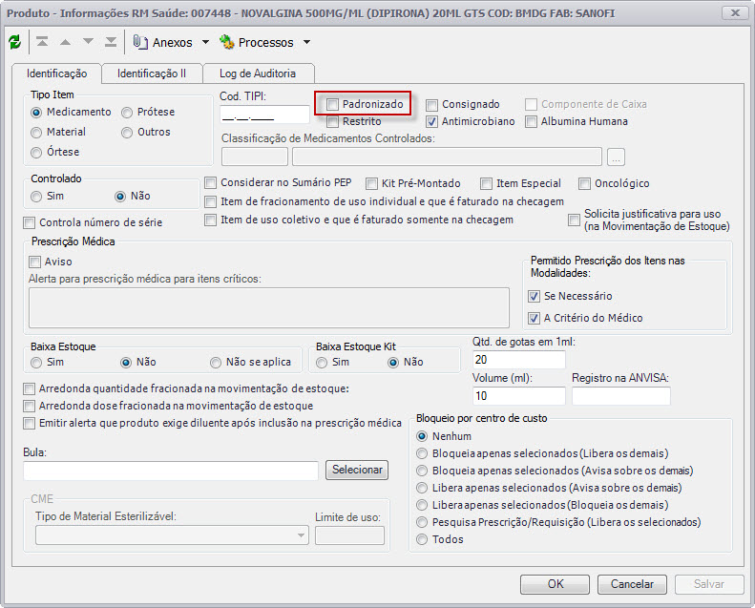This screenshot has height=608, width=755.
Task: Select Outros item type
Action: tap(127, 133)
